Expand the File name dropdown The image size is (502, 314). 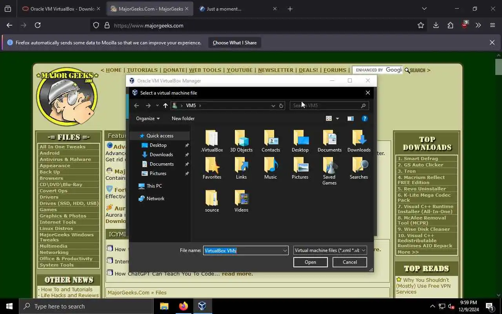point(285,250)
